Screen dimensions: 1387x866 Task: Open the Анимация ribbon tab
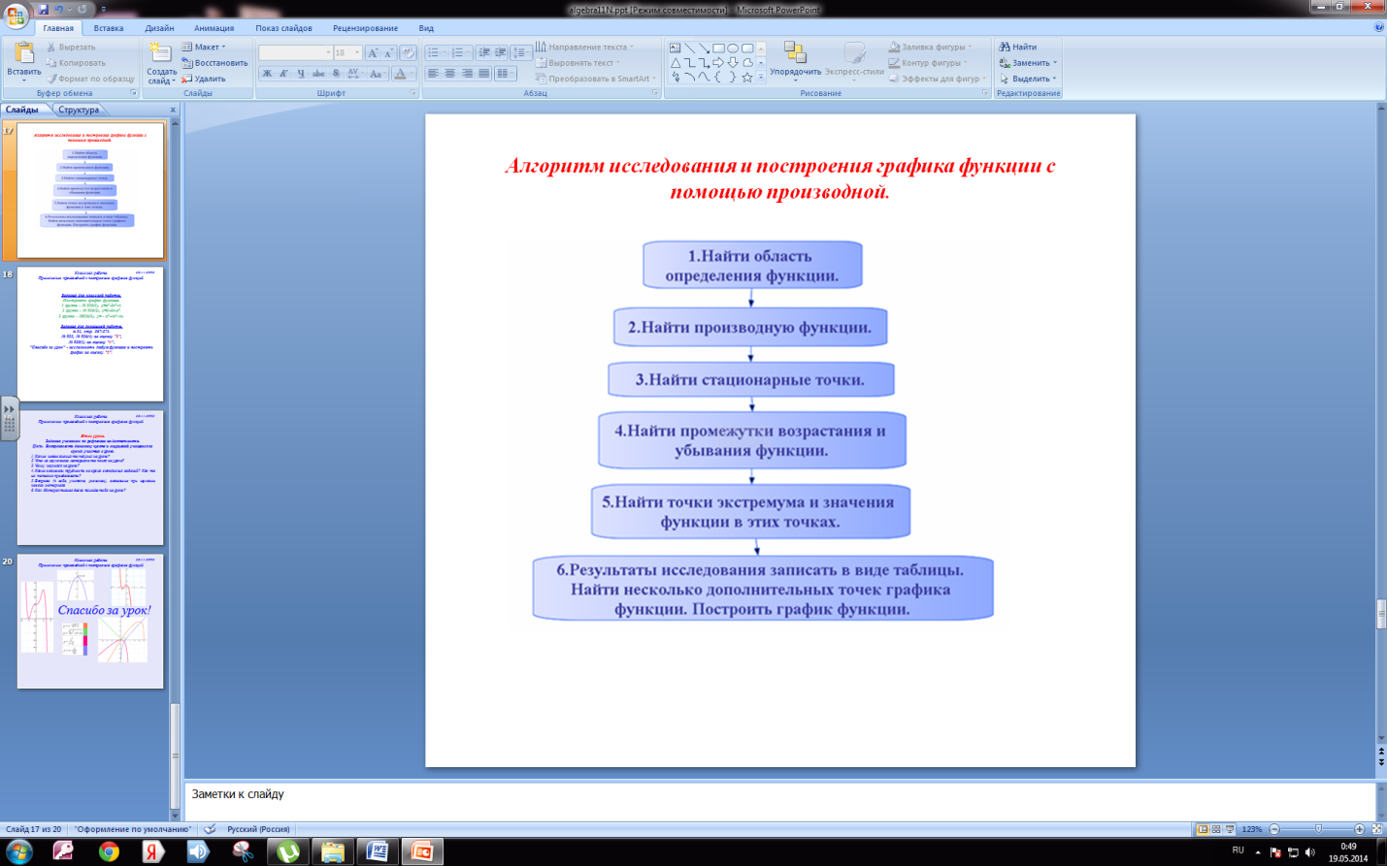[x=214, y=28]
